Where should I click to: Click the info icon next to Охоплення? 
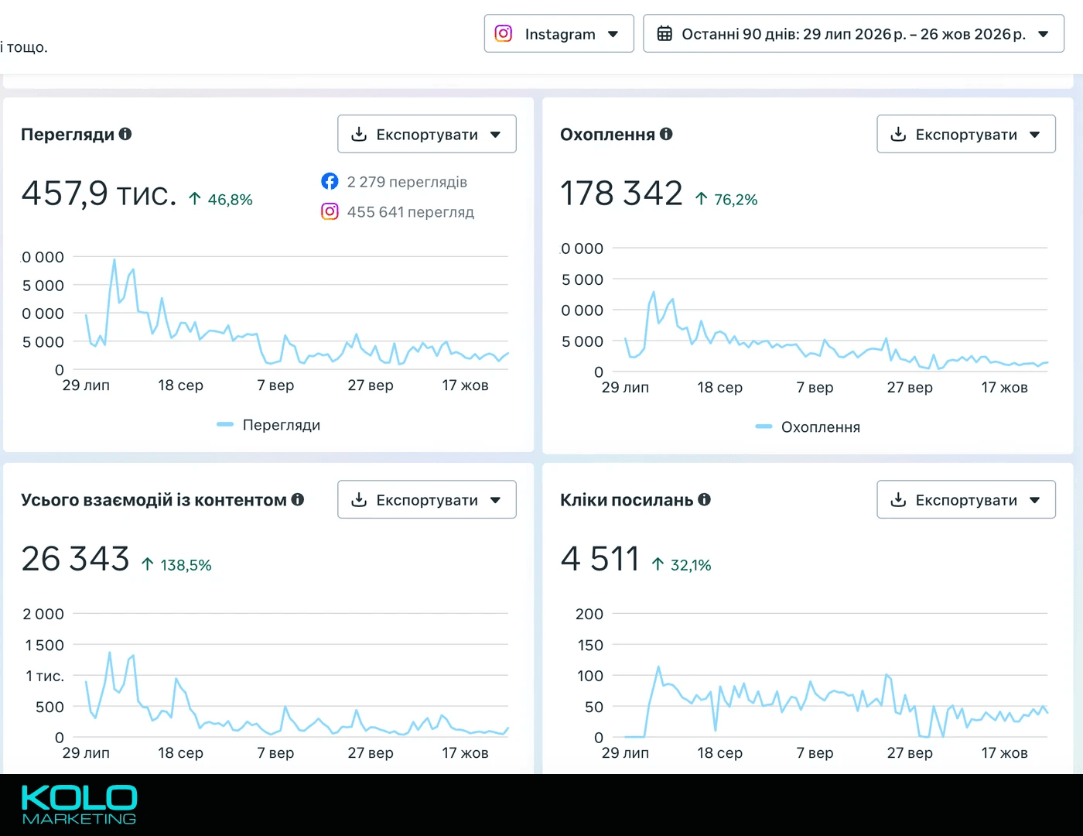tap(666, 134)
